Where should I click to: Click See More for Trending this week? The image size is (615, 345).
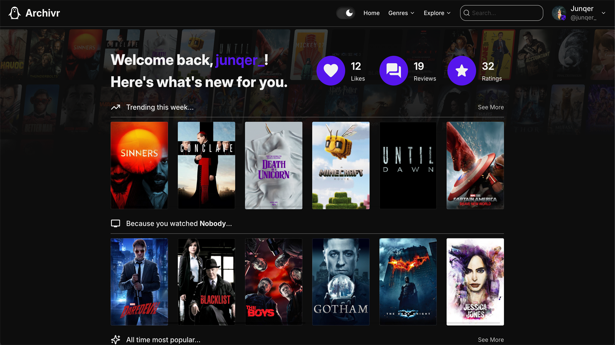click(490, 107)
